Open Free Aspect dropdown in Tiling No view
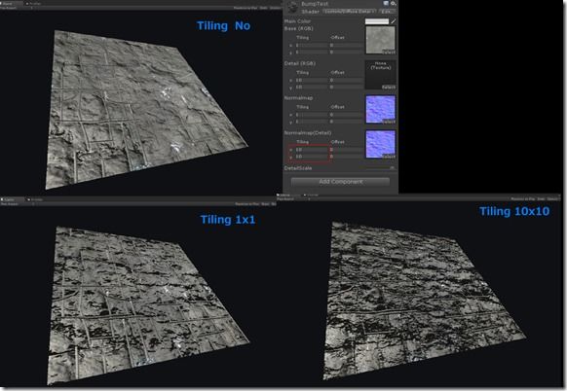 17,8
